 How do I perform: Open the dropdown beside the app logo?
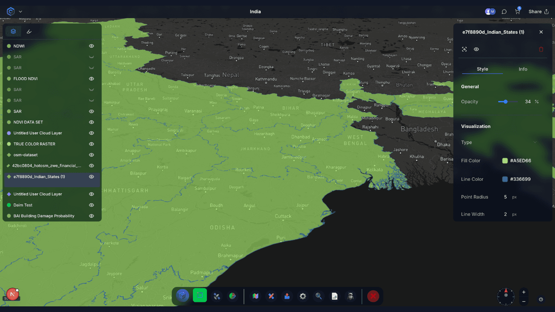click(20, 12)
